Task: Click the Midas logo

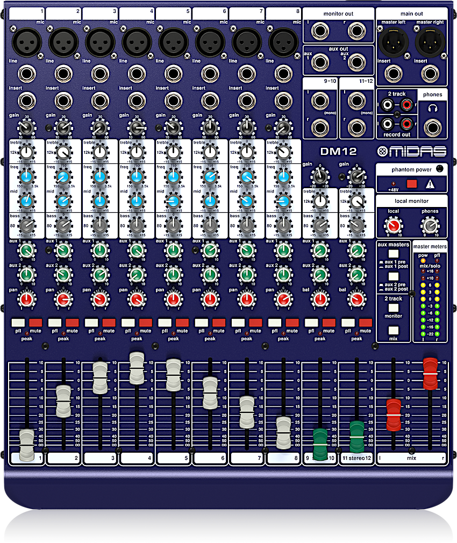Action: [x=412, y=151]
